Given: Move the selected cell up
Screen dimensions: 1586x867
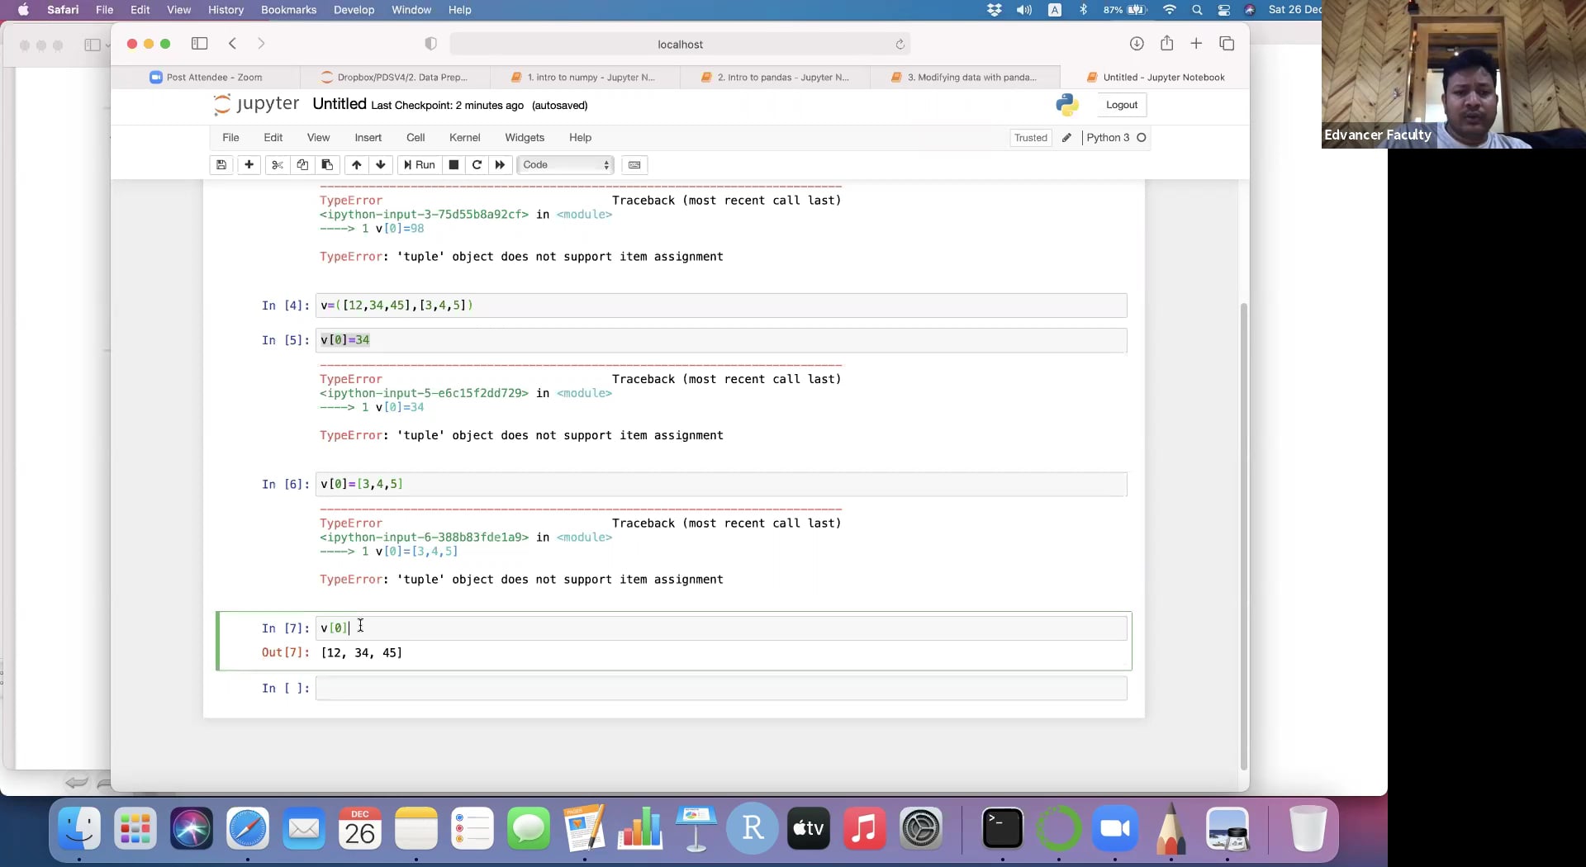Looking at the screenshot, I should coord(356,164).
